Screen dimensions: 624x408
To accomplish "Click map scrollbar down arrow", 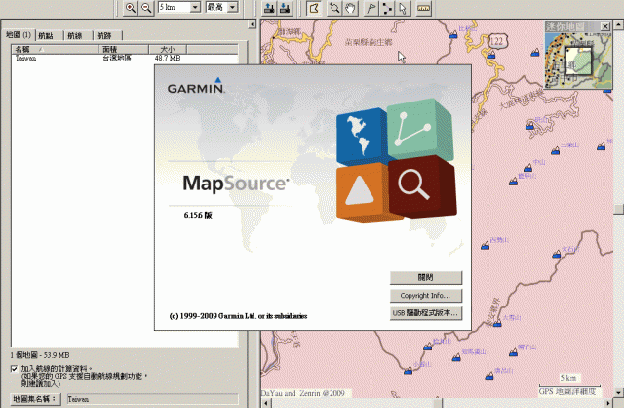I will [618, 392].
